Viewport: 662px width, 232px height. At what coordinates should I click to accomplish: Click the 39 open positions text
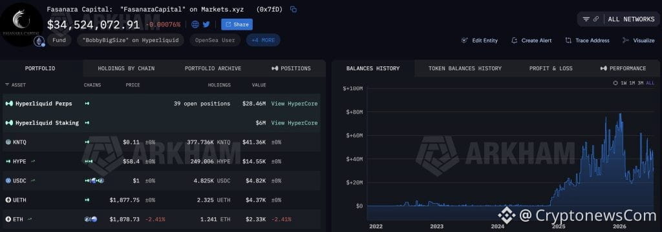click(202, 104)
